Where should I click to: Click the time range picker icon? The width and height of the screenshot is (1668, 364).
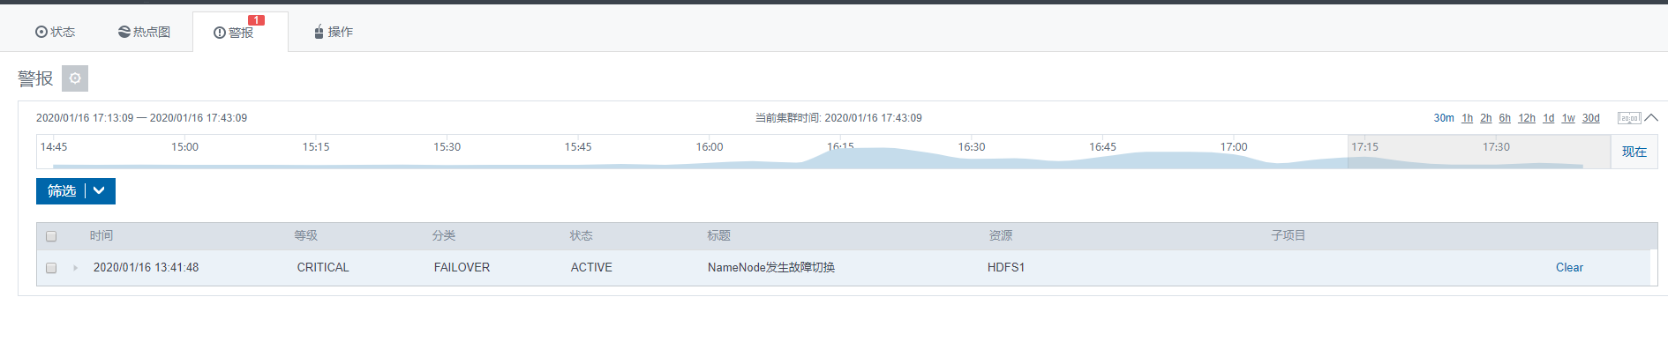(1628, 118)
